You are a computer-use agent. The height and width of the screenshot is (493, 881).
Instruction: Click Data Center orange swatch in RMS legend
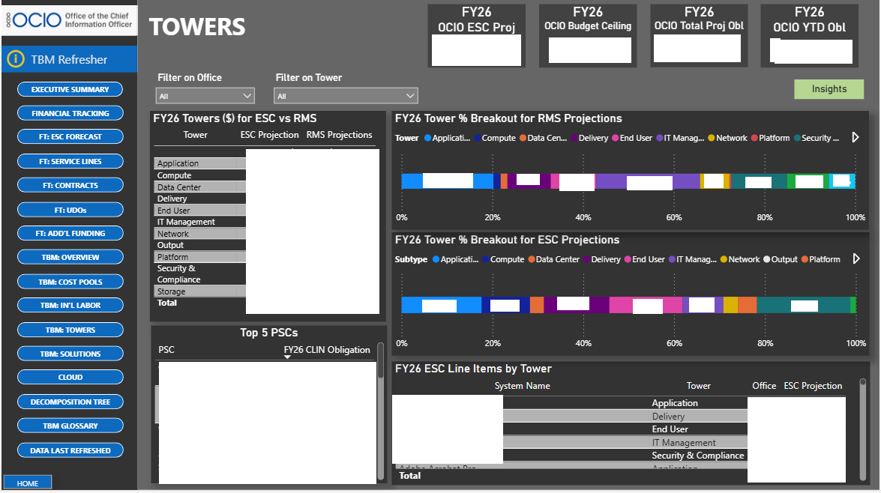coord(523,138)
